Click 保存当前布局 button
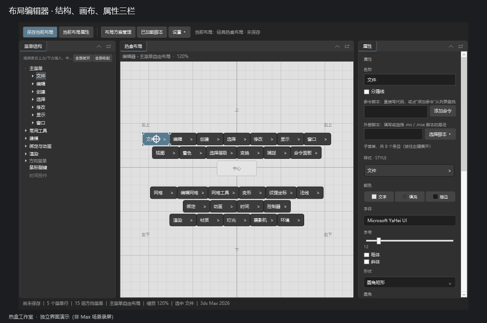The image size is (487, 323). click(40, 32)
